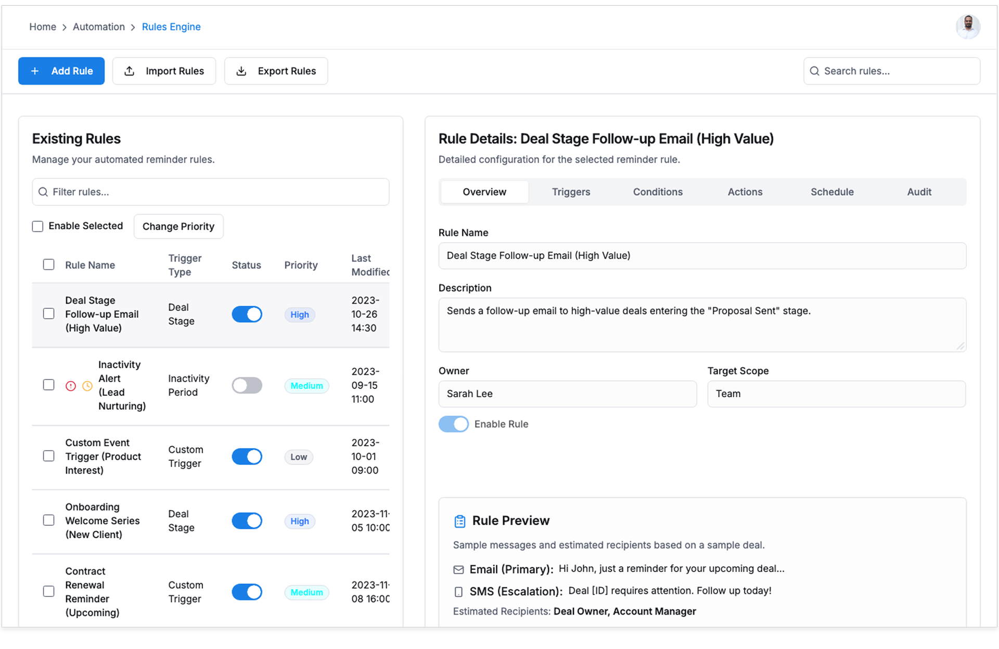Click the Rule Preview clipboard icon
The image size is (999, 649).
pos(460,521)
